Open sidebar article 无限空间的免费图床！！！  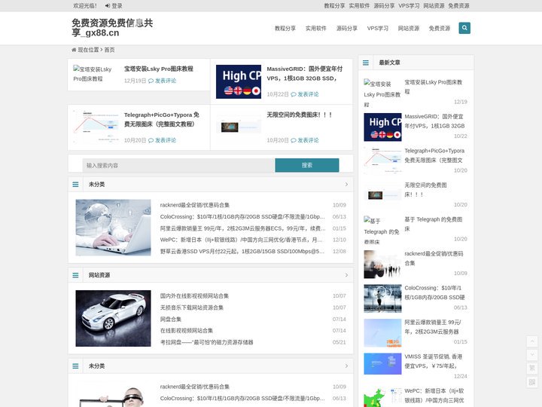pos(425,190)
